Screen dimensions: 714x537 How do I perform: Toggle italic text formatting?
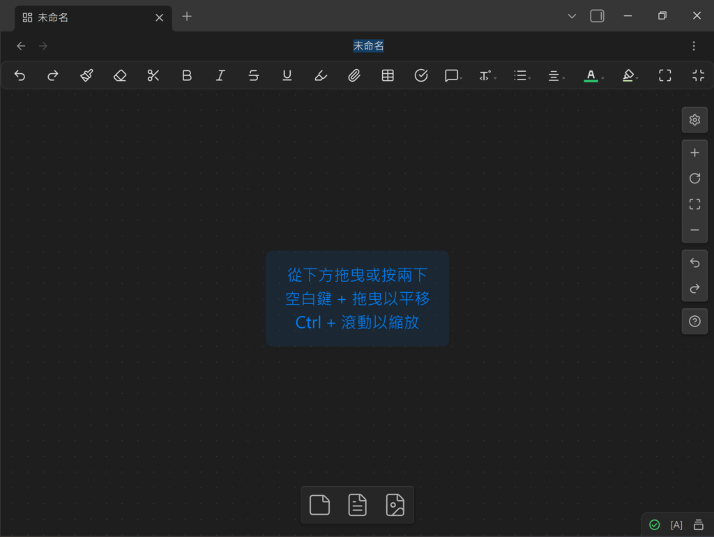(x=220, y=75)
